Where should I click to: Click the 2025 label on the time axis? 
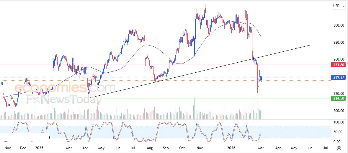click(x=39, y=147)
